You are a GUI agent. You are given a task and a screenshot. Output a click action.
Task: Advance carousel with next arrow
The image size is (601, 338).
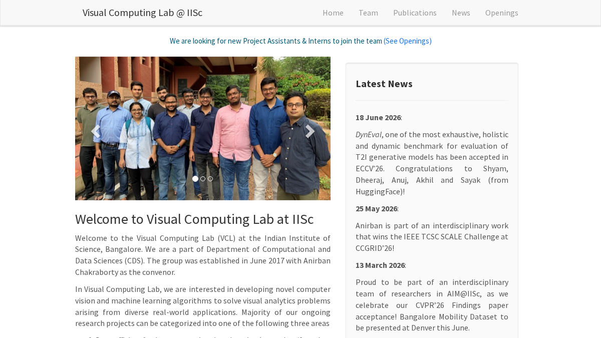[310, 131]
